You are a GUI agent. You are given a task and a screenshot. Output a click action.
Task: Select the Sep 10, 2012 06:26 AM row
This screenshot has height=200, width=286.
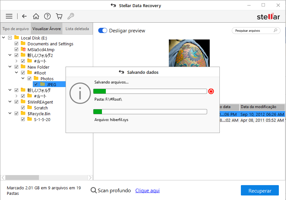point(252,114)
